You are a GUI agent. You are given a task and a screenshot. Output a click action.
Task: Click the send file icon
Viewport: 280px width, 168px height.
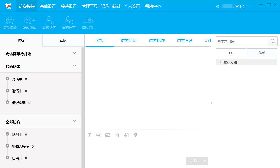[127, 135]
